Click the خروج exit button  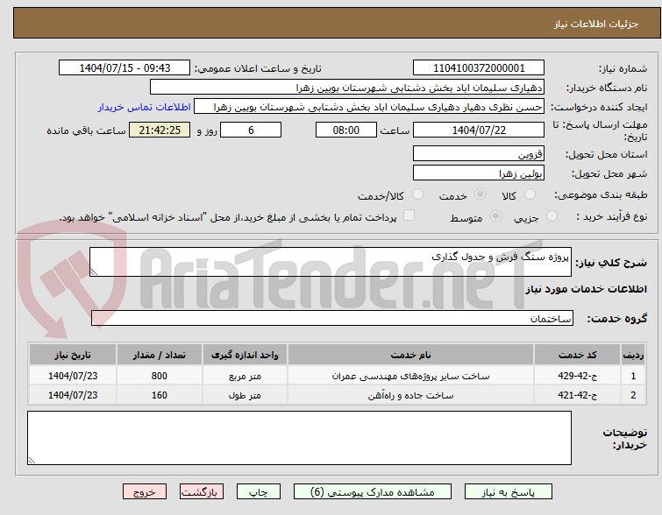pos(145,492)
